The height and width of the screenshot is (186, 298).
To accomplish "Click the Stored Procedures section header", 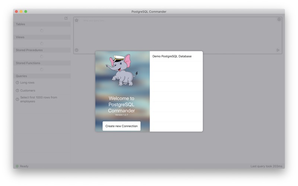I will point(42,50).
